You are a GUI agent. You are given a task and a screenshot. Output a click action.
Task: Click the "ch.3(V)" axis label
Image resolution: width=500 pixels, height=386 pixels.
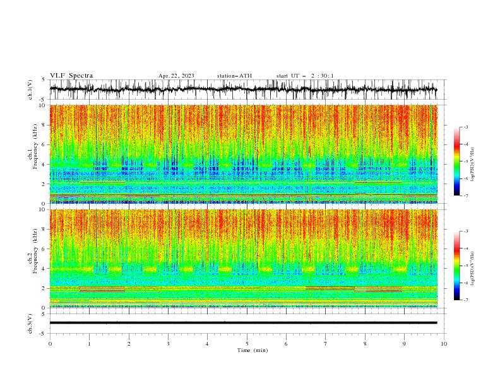(30, 324)
